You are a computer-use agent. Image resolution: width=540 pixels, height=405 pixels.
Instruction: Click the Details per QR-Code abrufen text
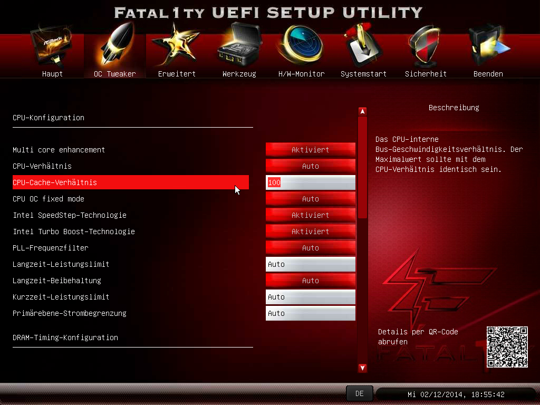coord(418,337)
